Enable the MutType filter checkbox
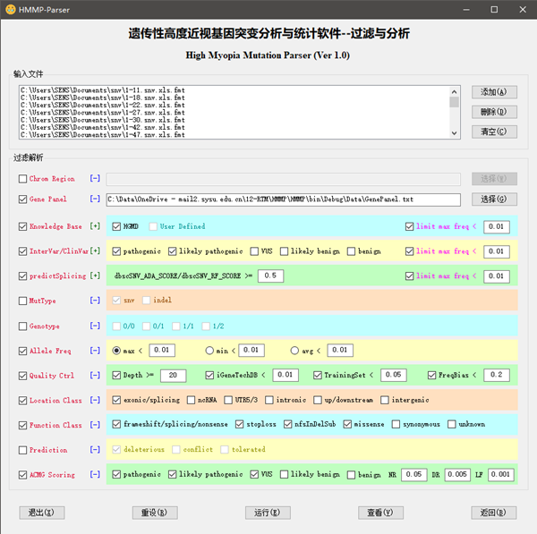Image resolution: width=537 pixels, height=534 pixels. pos(22,301)
